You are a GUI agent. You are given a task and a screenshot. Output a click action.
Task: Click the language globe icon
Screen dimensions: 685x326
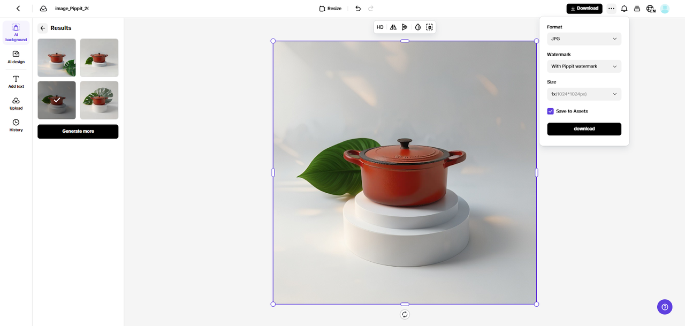point(651,9)
